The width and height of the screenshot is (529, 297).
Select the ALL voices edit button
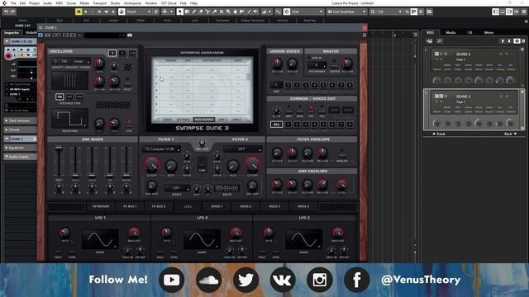pyautogui.click(x=276, y=125)
